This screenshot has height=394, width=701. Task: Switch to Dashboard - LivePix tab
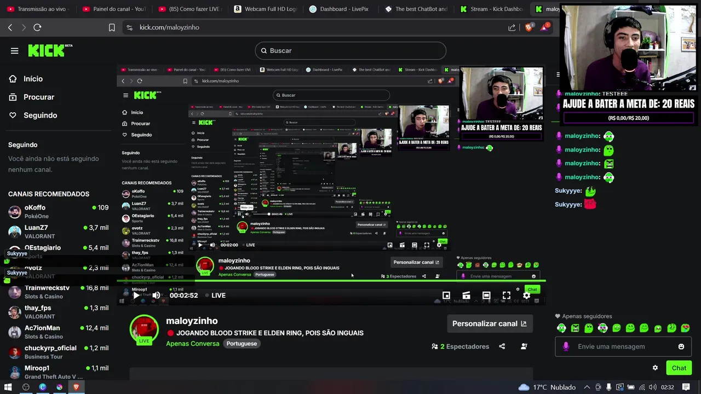coord(340,9)
